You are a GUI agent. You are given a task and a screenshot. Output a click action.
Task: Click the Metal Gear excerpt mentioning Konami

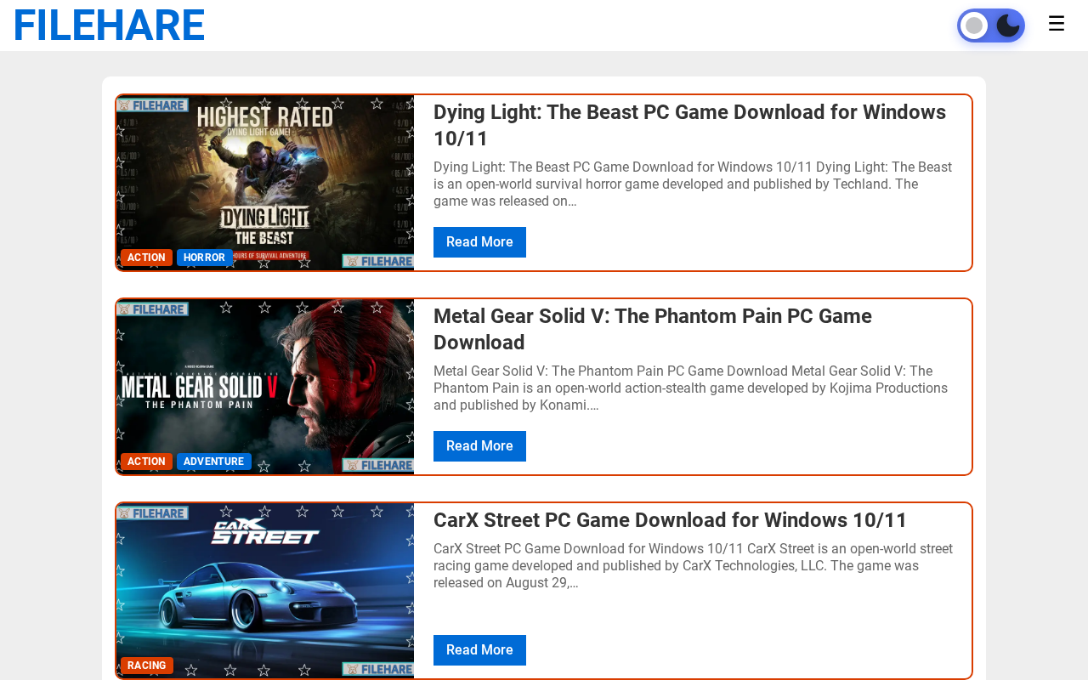690,388
